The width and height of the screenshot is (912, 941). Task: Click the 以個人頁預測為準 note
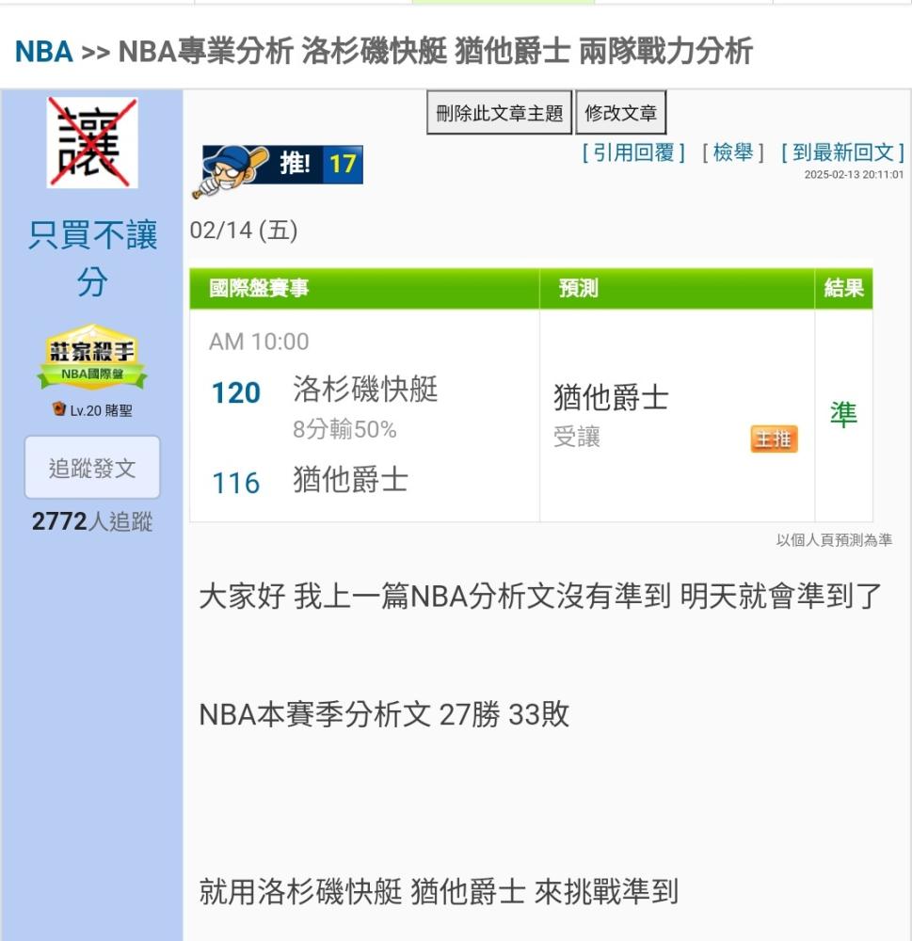(834, 540)
